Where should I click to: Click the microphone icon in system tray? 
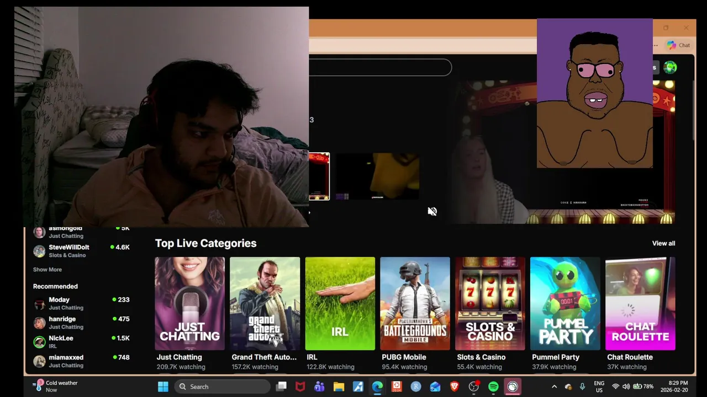pos(582,387)
